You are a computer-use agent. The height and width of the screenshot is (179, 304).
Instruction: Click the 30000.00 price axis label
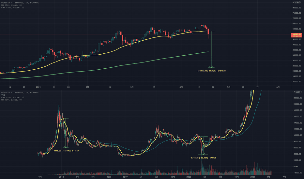point(297,61)
